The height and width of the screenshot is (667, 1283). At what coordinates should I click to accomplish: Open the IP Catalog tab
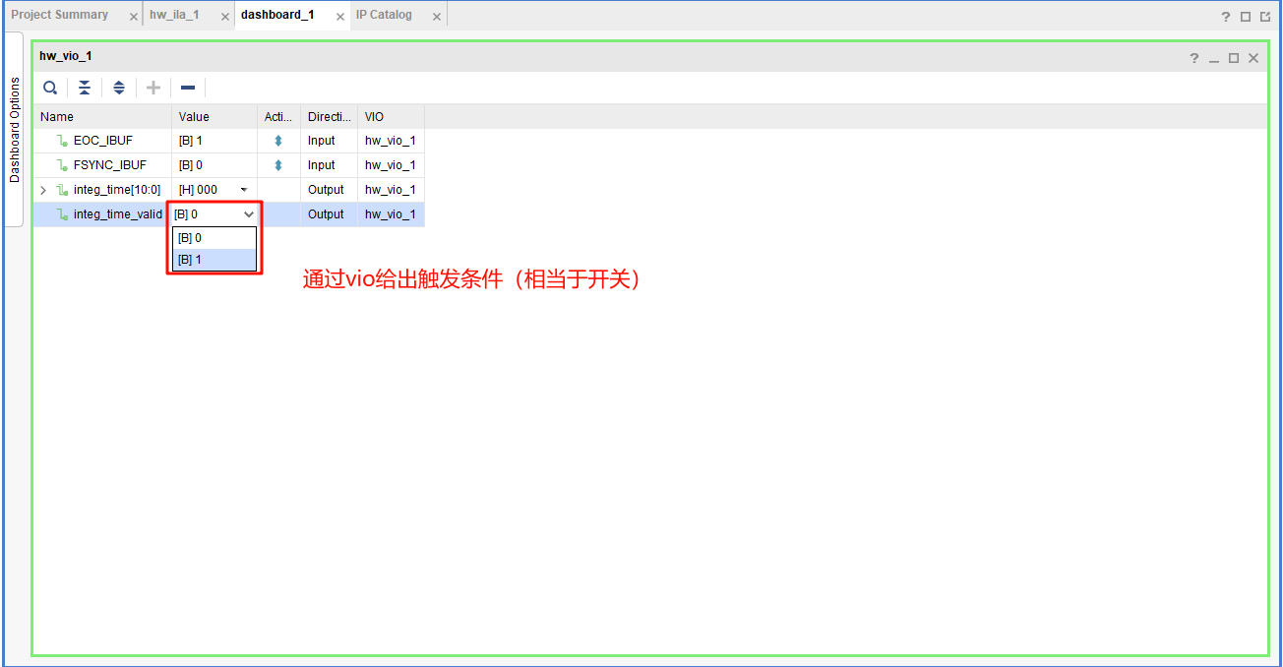pyautogui.click(x=384, y=15)
